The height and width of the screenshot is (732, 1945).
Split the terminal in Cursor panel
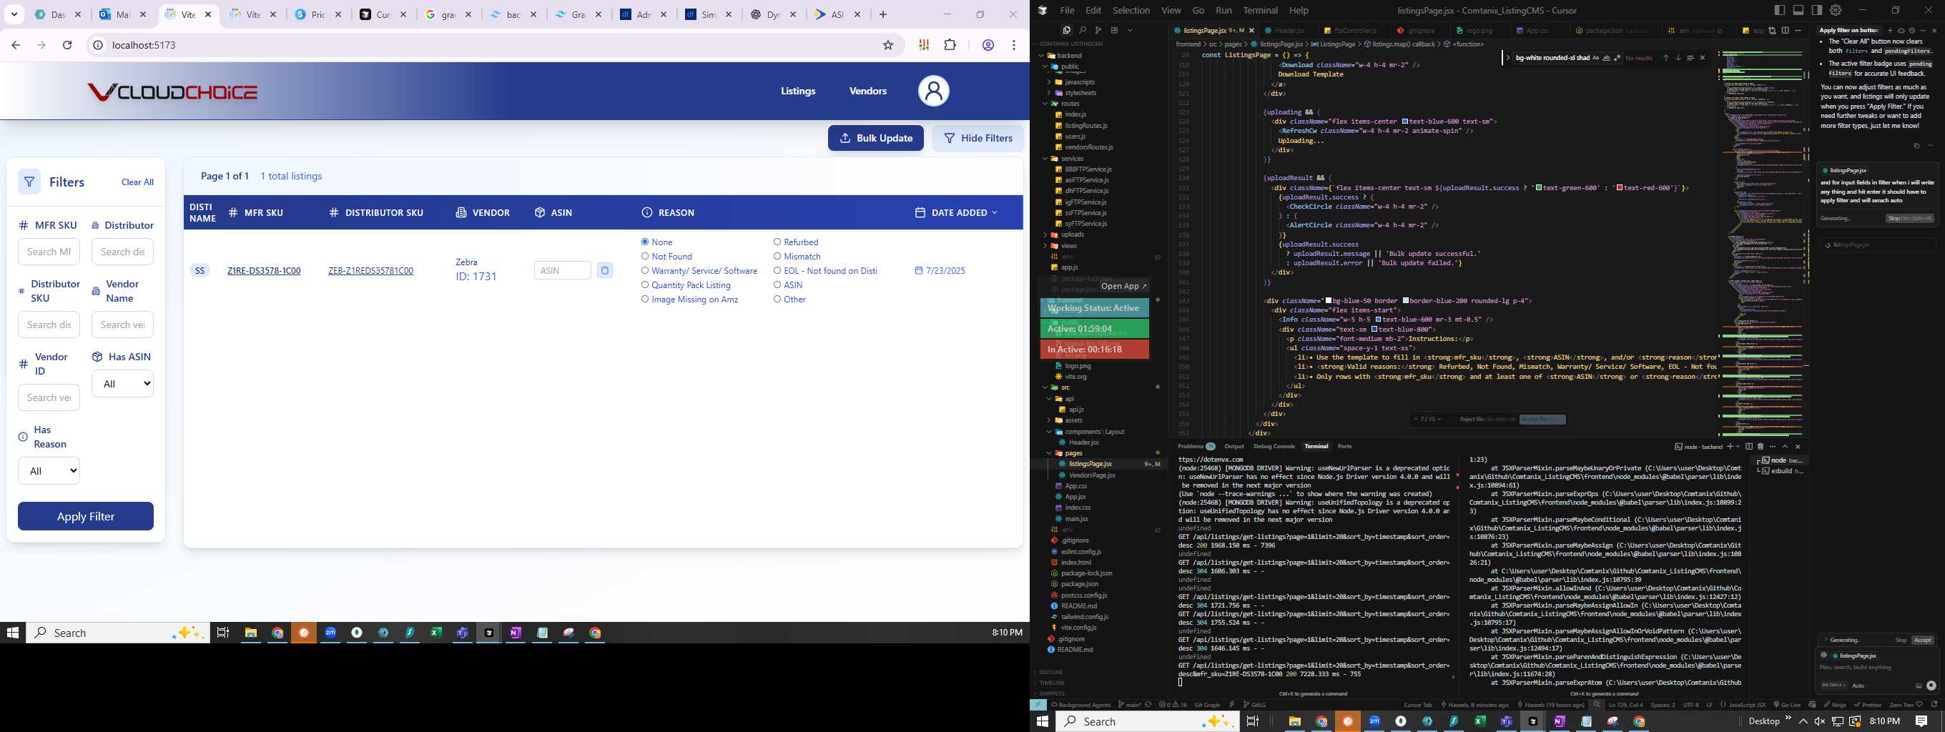point(1748,446)
